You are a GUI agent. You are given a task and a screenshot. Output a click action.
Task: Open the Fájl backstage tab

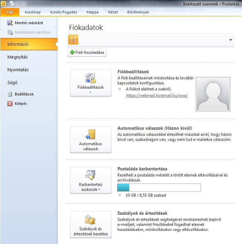tap(10, 12)
